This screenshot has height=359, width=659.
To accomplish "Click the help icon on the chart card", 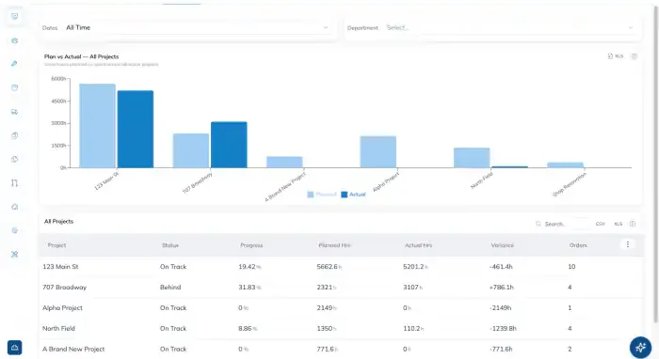I will tap(635, 56).
